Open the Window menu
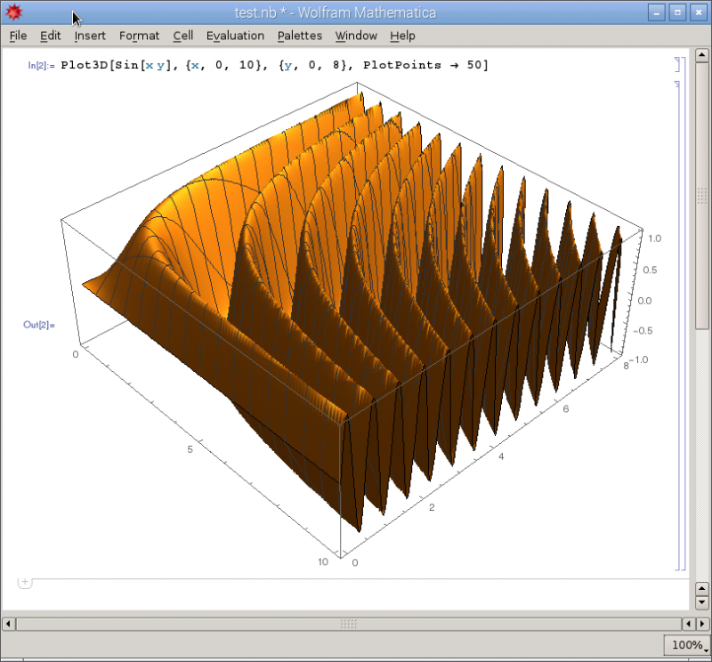 (x=356, y=36)
